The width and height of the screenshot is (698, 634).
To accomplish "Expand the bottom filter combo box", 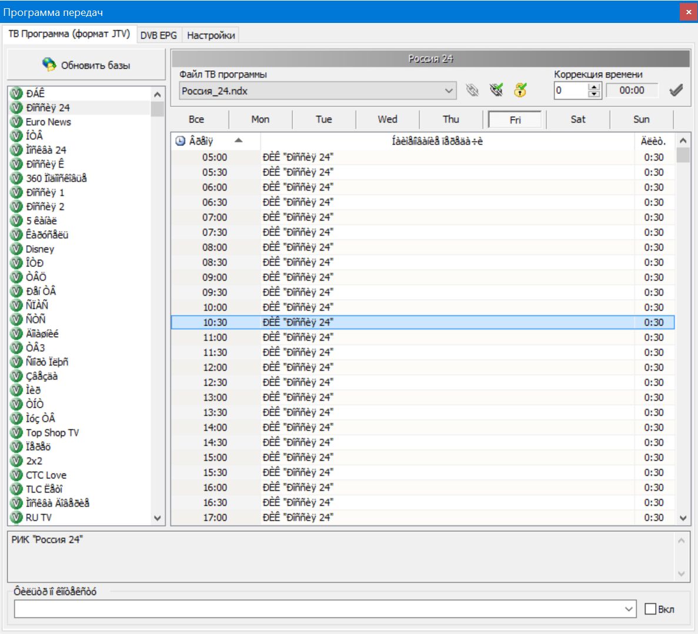I will tap(629, 609).
